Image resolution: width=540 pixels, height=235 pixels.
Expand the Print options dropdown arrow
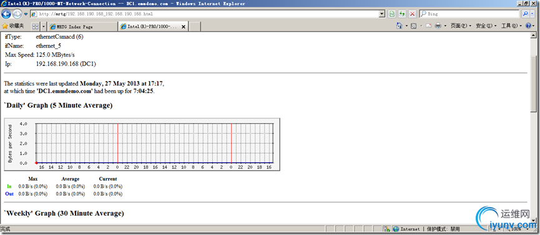[445, 26]
